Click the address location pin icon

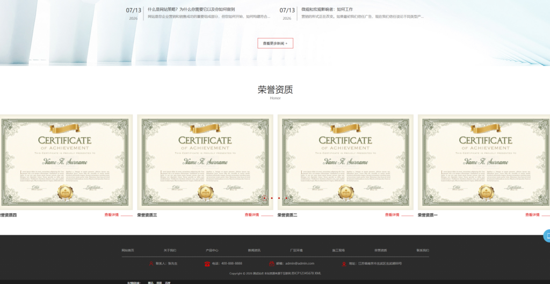344,264
